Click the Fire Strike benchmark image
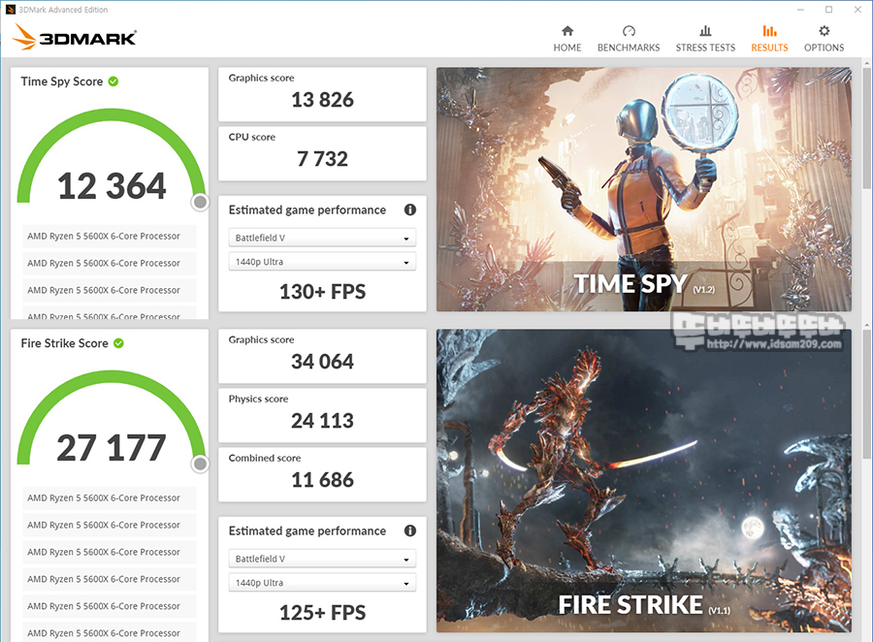The image size is (873, 642). coord(644,480)
